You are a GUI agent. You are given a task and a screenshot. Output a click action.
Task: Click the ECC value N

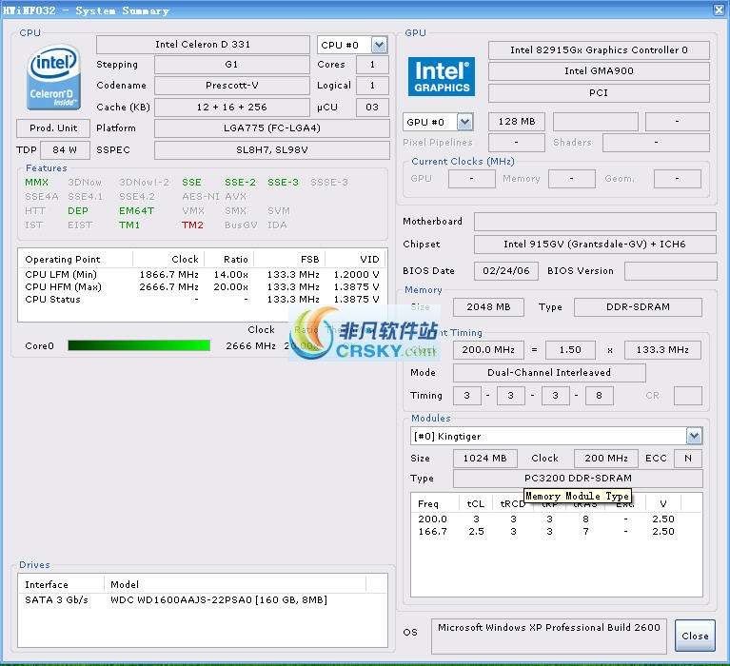687,459
